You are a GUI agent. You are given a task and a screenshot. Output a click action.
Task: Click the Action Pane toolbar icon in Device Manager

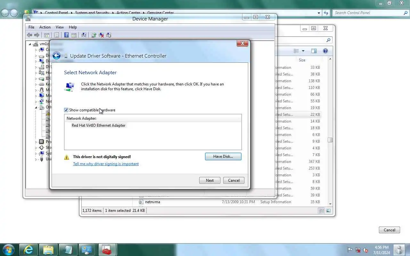pos(74,35)
